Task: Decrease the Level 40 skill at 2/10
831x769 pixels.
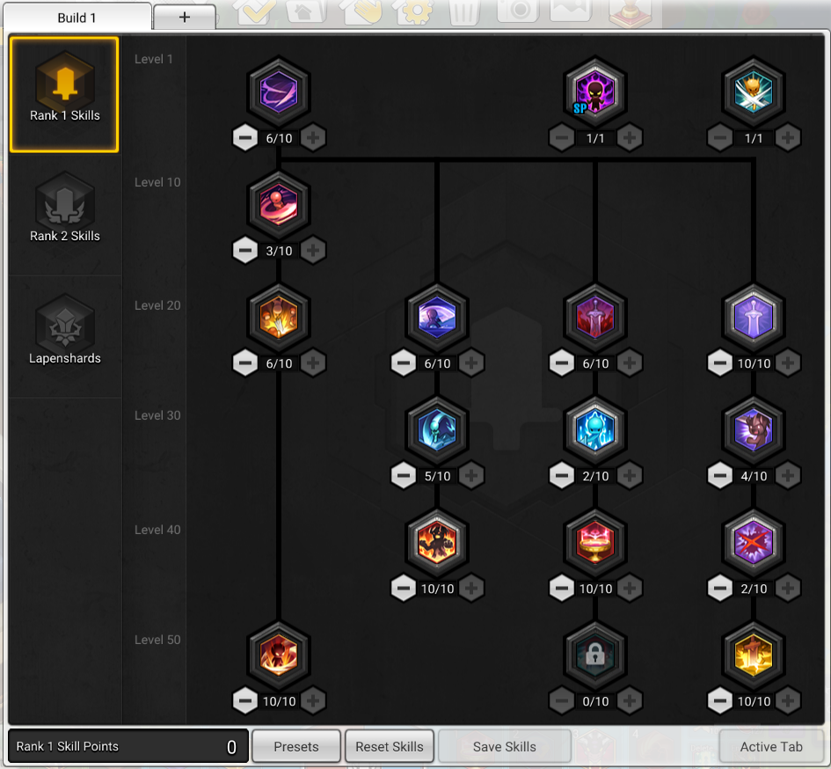Action: click(719, 588)
